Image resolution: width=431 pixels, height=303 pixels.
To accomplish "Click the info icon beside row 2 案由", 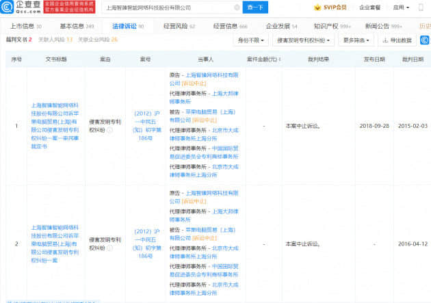I will coord(109,248).
